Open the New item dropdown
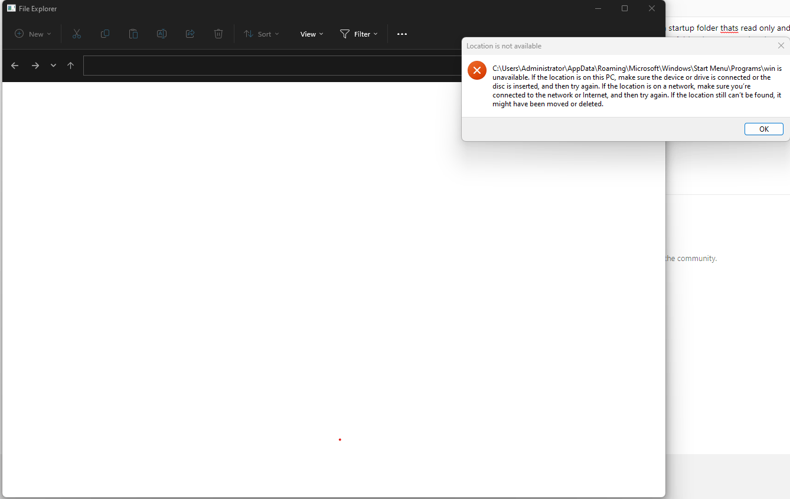The height and width of the screenshot is (499, 790). coord(33,34)
